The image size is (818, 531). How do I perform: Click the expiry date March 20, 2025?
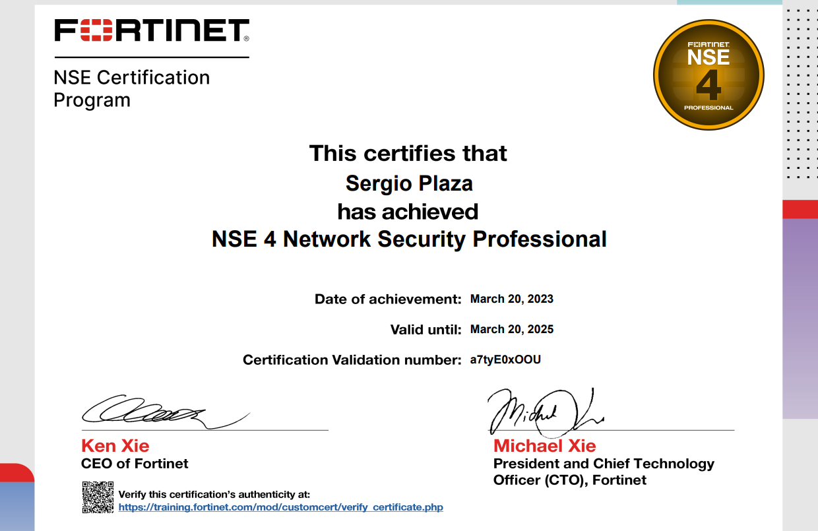(x=511, y=329)
